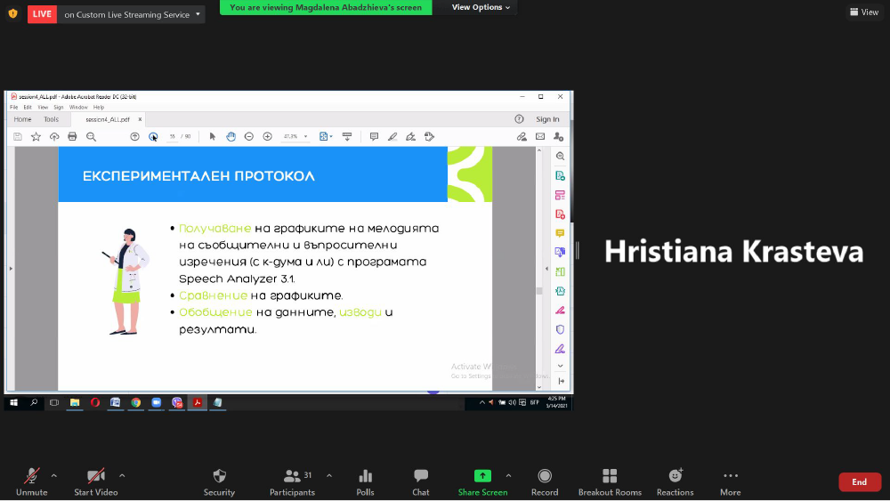Click the green encryption shield icon
The width and height of the screenshot is (890, 501).
(x=12, y=13)
